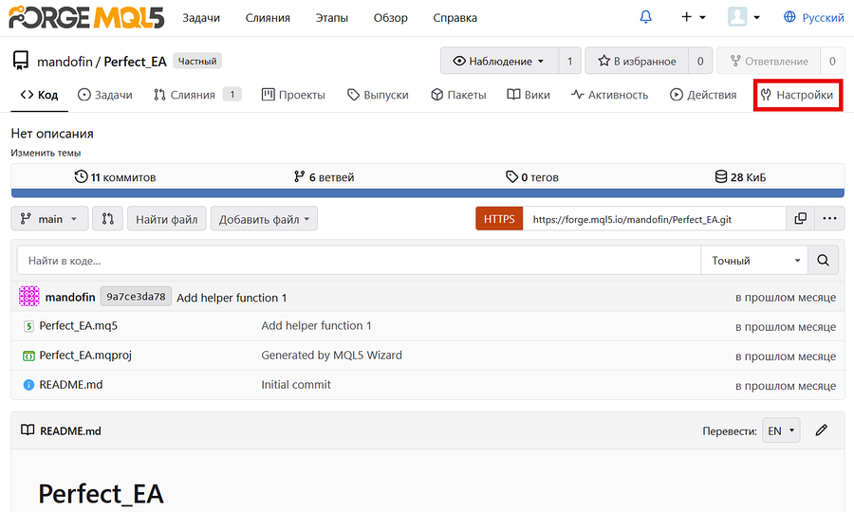Click README.md header title link
Screen dimensions: 854x512
(70, 430)
